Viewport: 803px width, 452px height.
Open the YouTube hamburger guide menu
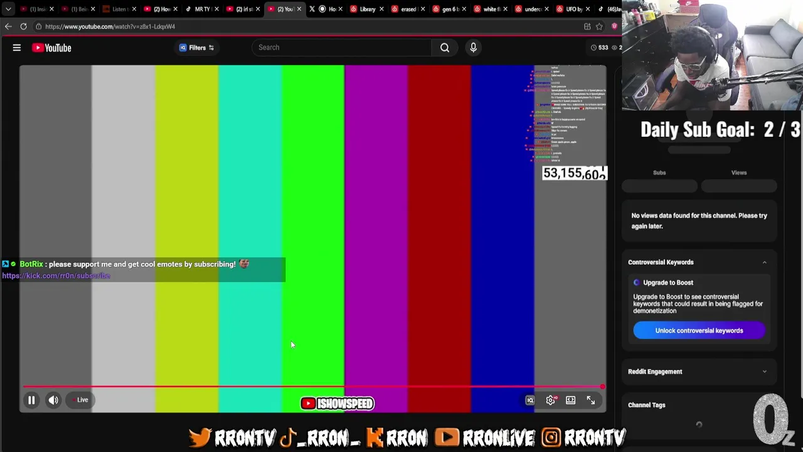tap(17, 48)
